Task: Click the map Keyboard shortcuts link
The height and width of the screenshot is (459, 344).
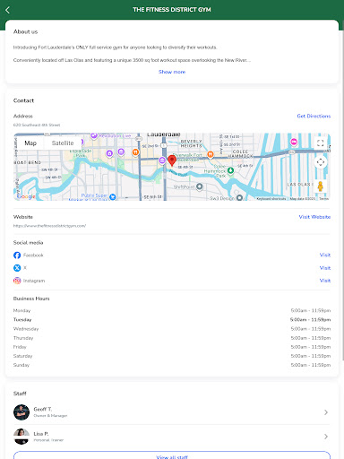Action: tap(271, 198)
